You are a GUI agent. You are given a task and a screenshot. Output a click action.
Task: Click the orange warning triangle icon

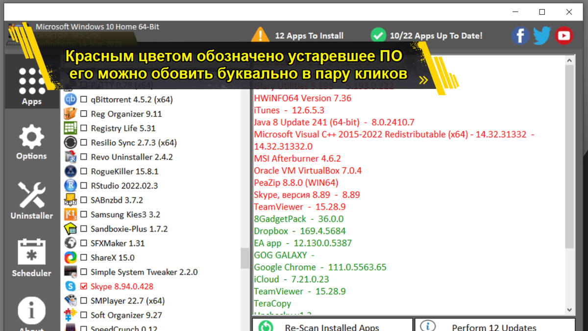(260, 35)
